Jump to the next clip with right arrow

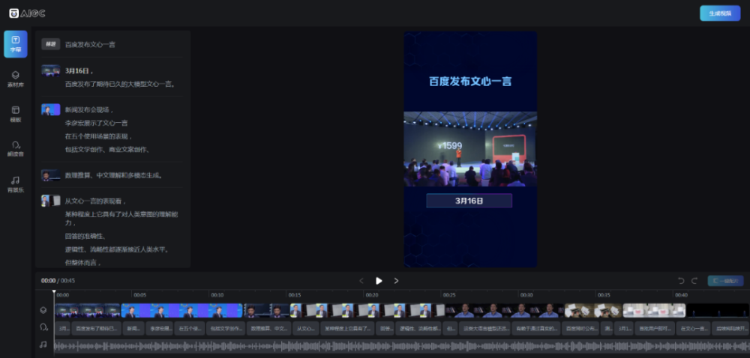pyautogui.click(x=396, y=281)
